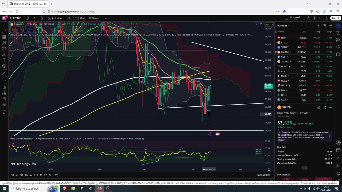Select the text annotation tool
Screen dimensions: 342x192
[x=4, y=60]
